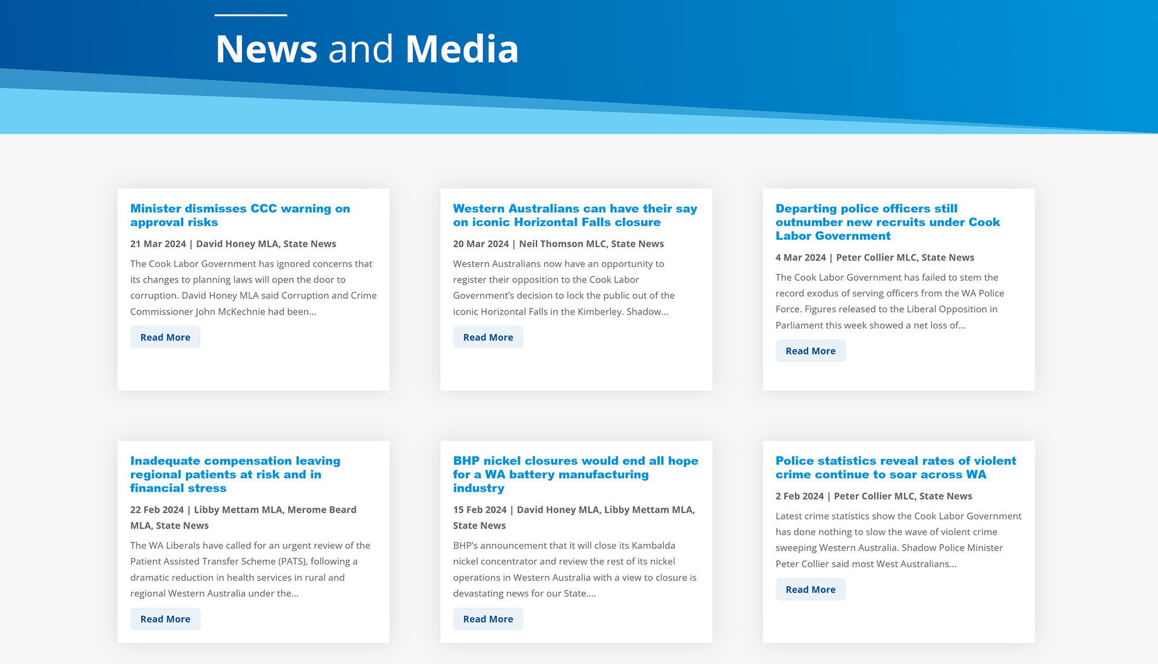Click Read More under PATS compensation article
The image size is (1158, 664).
[165, 619]
